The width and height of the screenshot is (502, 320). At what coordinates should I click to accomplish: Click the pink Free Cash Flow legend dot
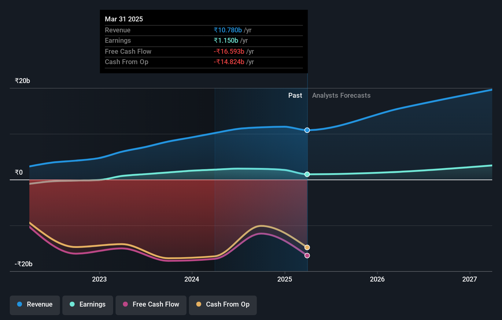click(x=125, y=304)
